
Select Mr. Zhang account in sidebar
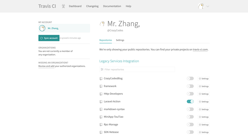tap(64, 28)
